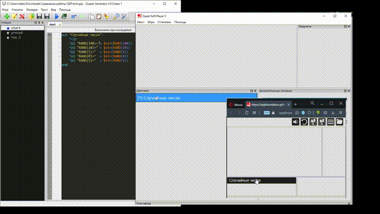
Task: Open Opera easy setup sliders icon
Action: pos(340,112)
